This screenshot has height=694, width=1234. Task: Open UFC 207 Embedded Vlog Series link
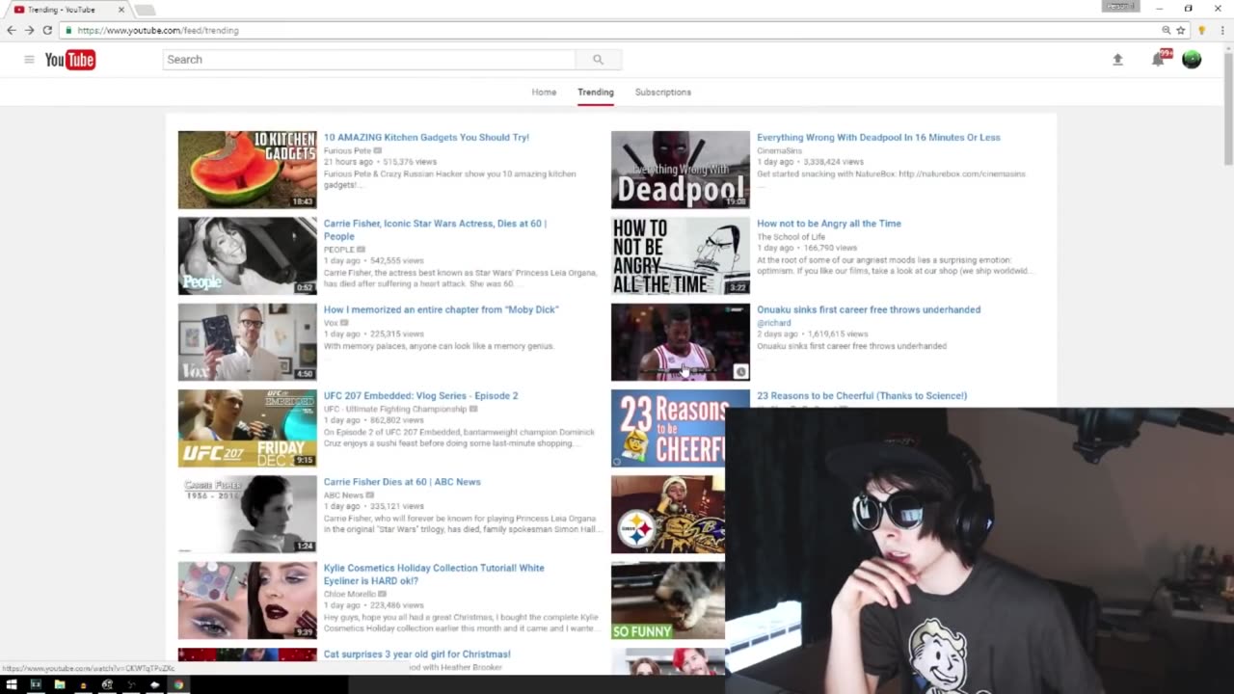tap(420, 395)
